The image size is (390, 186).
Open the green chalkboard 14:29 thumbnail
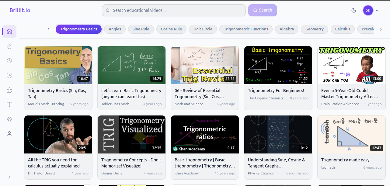pyautogui.click(x=132, y=65)
